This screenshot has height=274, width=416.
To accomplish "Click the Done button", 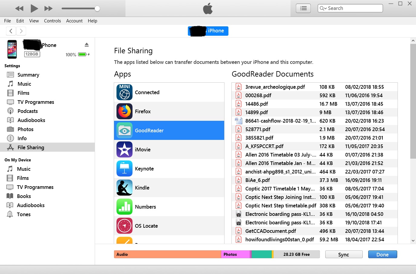I will (382, 255).
